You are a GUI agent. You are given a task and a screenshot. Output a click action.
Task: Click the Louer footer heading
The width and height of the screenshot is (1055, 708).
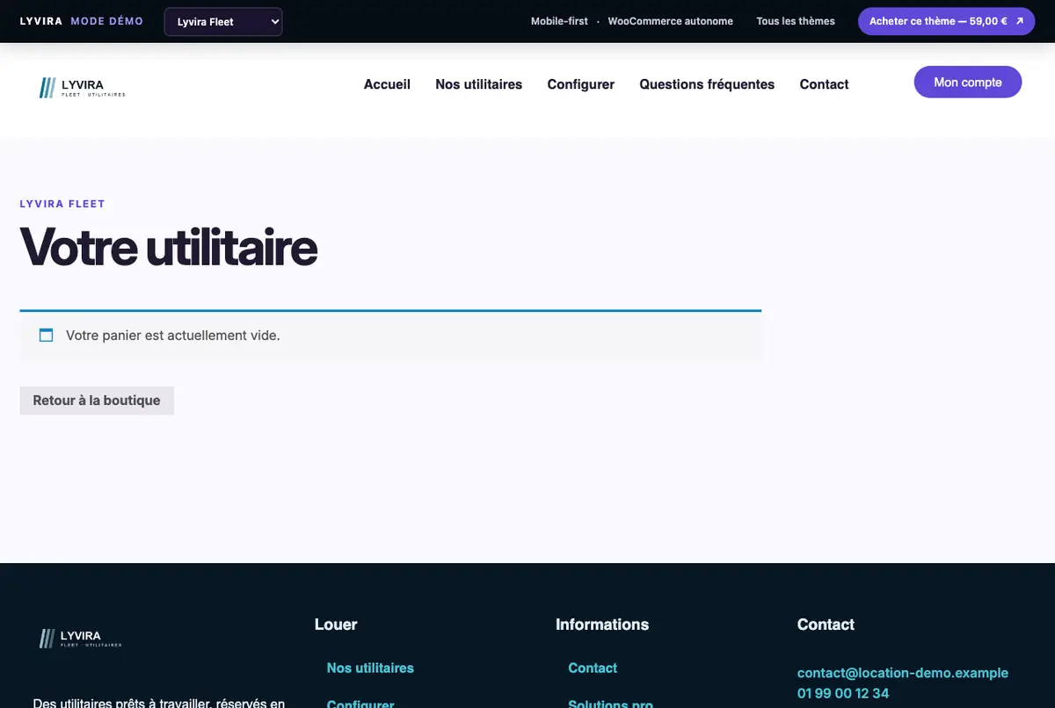336,625
